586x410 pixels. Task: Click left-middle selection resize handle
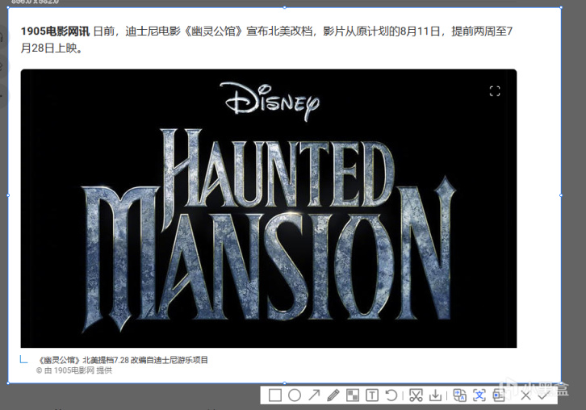pyautogui.click(x=8, y=195)
